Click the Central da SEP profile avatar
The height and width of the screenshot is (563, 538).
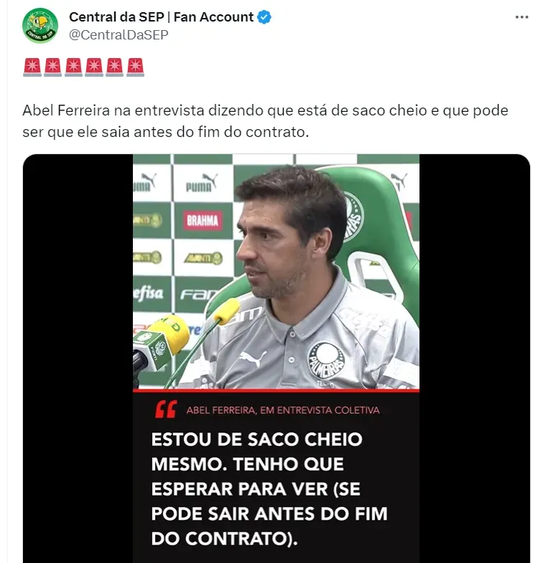(x=40, y=26)
